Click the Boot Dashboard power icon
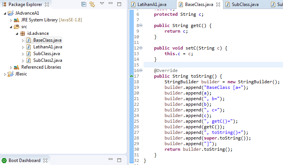 pos(4,160)
